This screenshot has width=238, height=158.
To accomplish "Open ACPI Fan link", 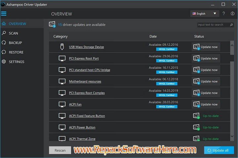I will point(75,104).
